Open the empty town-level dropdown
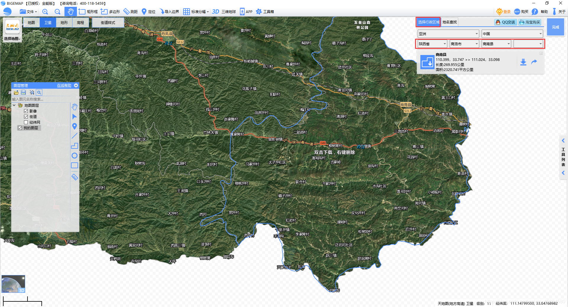Viewport: 568px width, 307px height. click(528, 44)
